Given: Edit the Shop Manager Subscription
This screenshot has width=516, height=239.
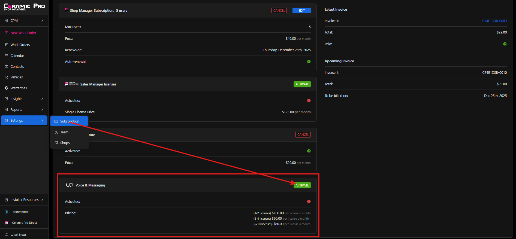Looking at the screenshot, I should (301, 11).
